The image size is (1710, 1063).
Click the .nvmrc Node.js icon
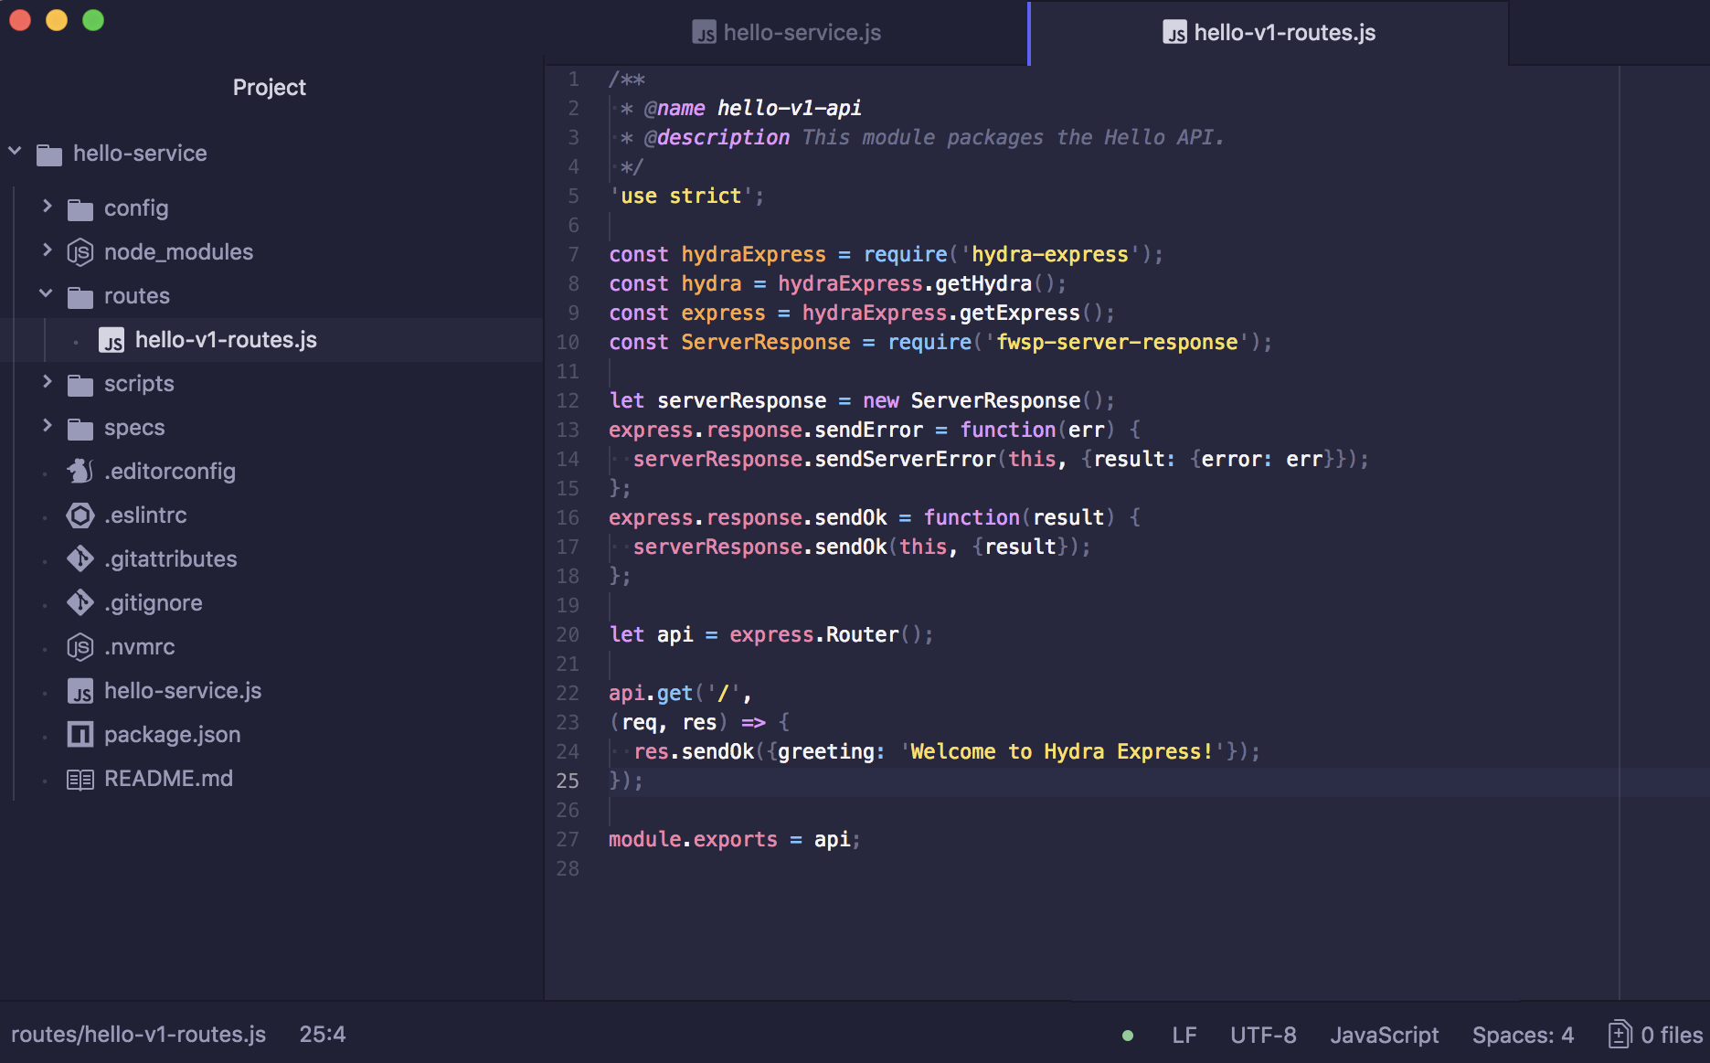pyautogui.click(x=80, y=647)
